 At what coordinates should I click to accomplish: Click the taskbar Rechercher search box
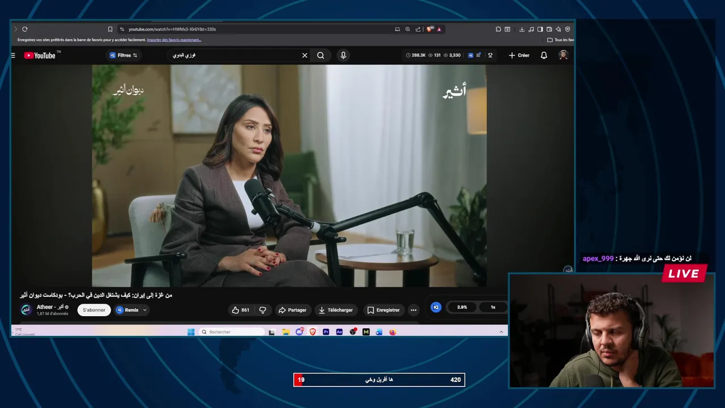pos(232,332)
